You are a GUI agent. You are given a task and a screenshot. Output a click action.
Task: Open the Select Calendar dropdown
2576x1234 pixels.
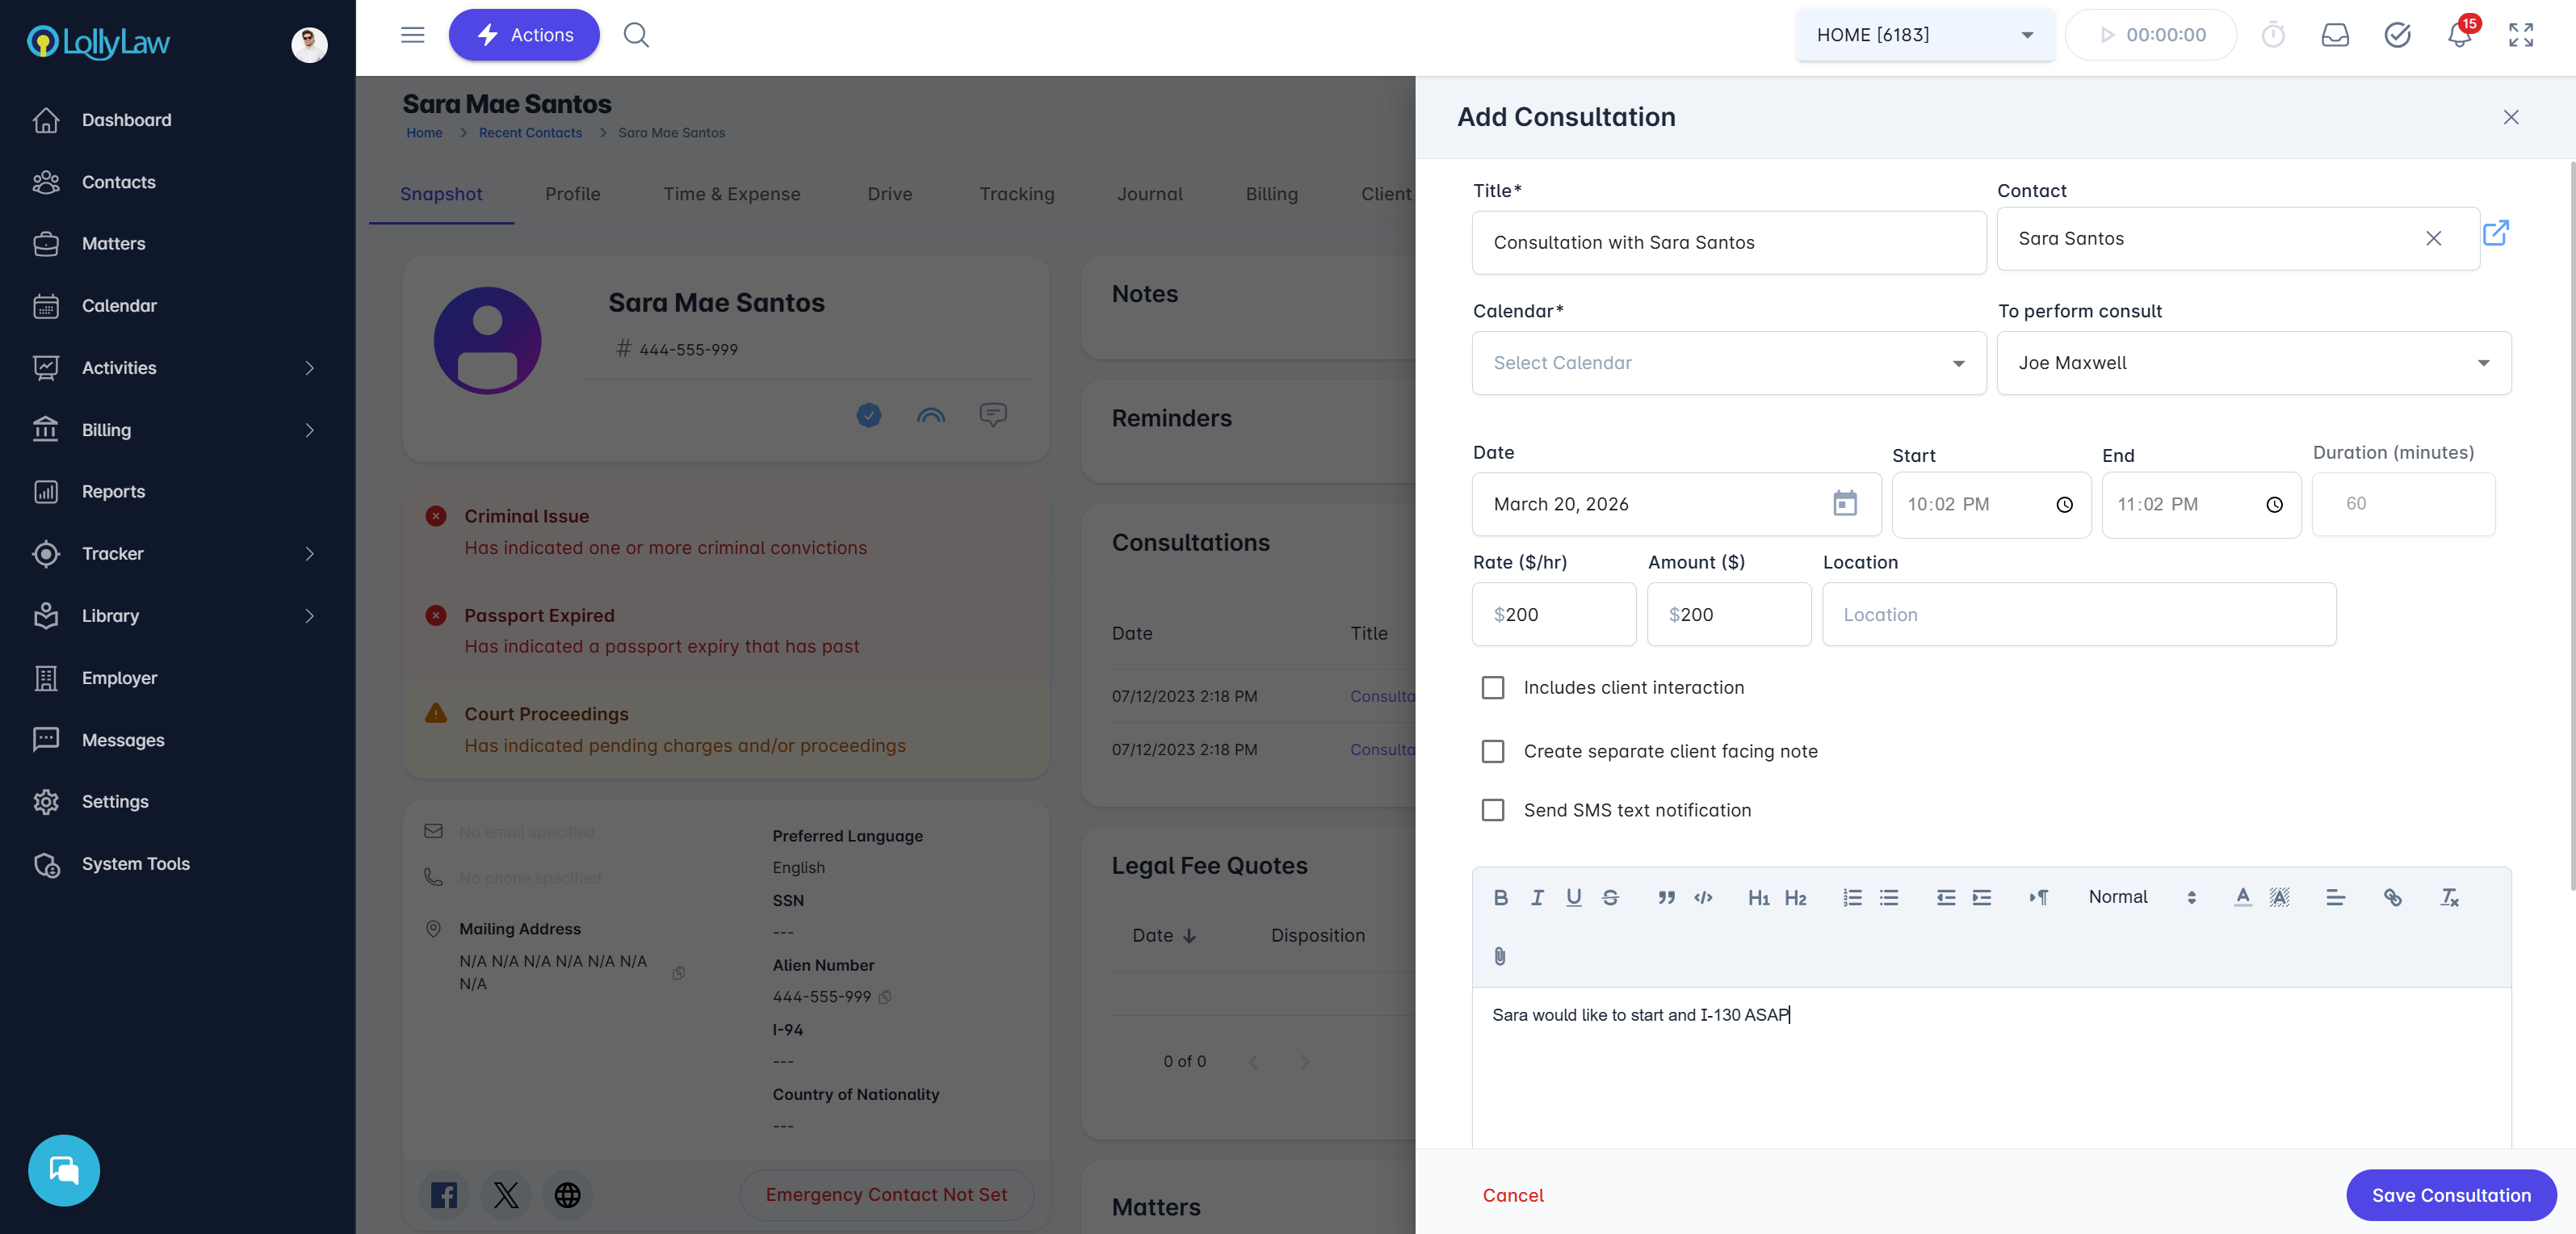(x=1729, y=363)
